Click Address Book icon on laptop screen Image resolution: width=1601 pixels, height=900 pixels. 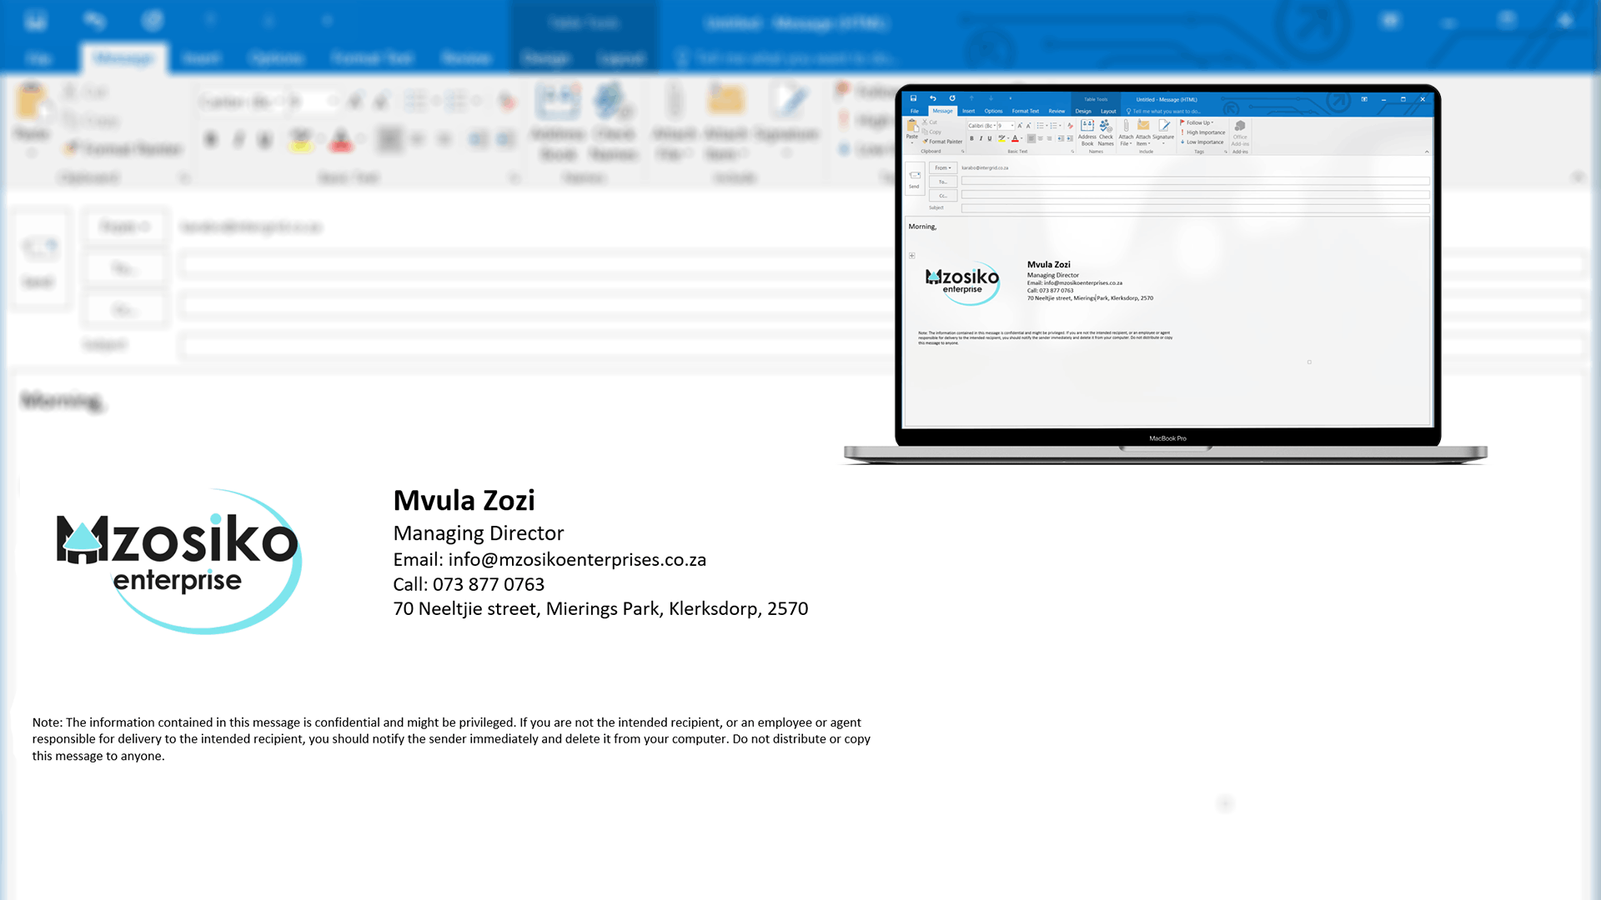(x=1087, y=126)
